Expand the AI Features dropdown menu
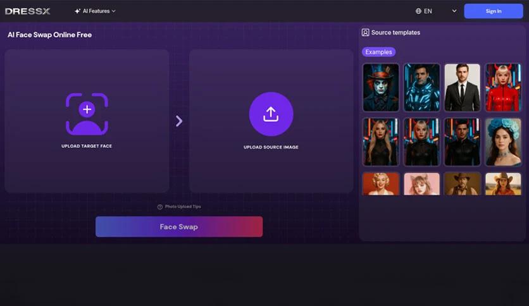 (x=95, y=11)
